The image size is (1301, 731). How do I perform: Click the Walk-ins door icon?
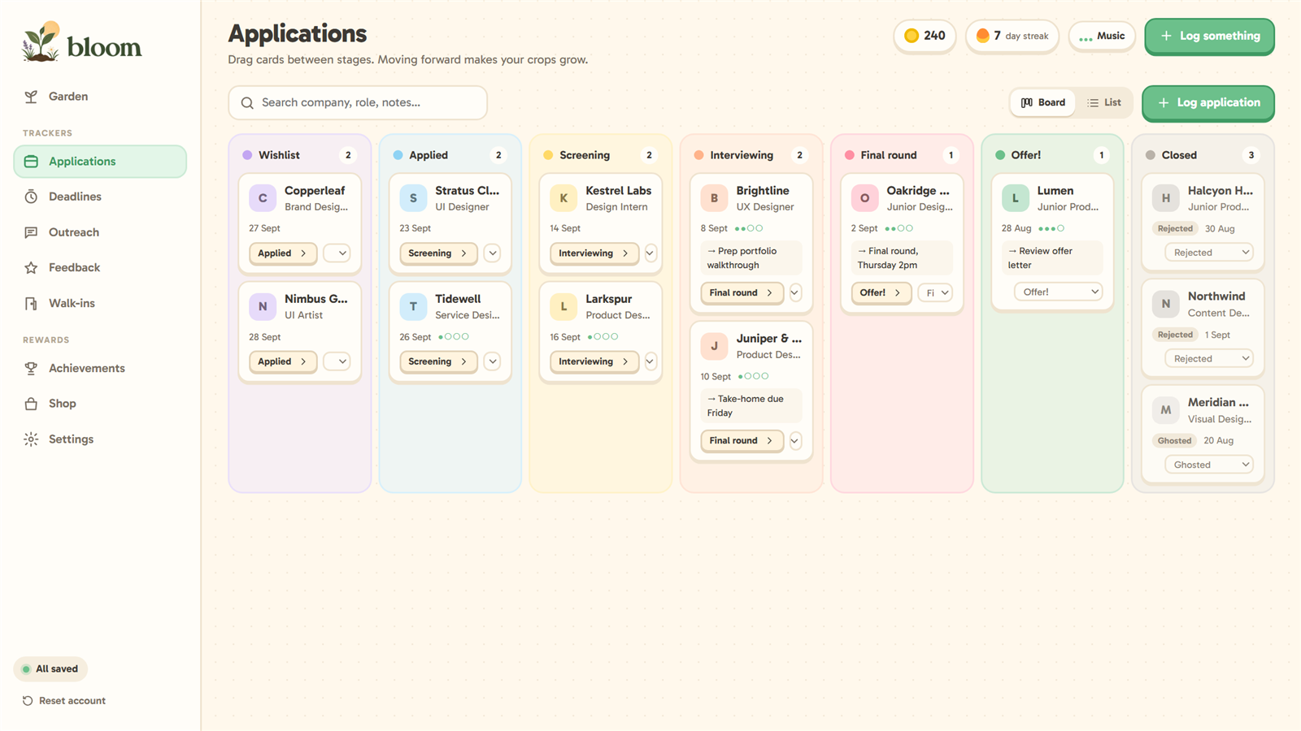[x=31, y=303]
